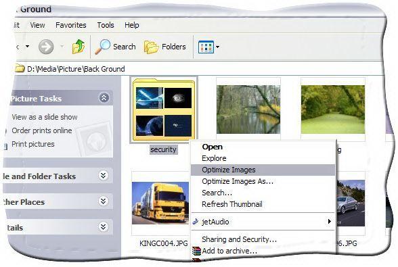Viewport: 398px width, 267px height.
Task: Click Order prints online link
Action: tap(42, 130)
